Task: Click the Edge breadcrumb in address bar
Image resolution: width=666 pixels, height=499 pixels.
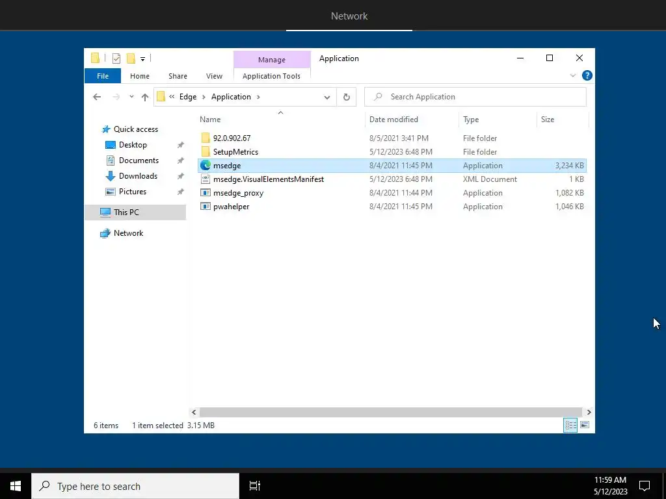Action: tap(188, 97)
